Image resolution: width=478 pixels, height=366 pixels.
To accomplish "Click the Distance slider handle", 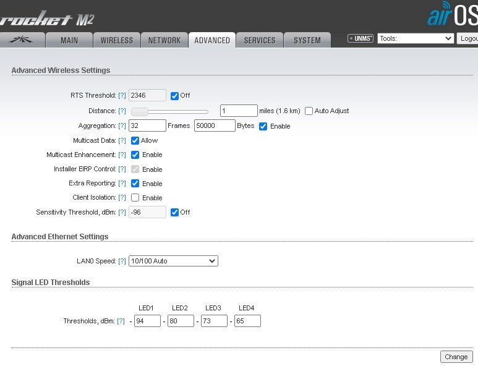I will click(140, 112).
